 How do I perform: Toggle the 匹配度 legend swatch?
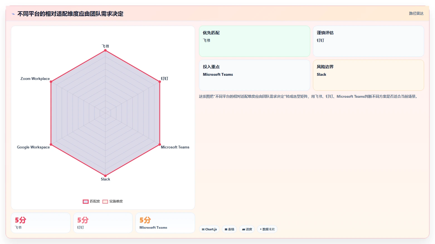tap(86, 201)
